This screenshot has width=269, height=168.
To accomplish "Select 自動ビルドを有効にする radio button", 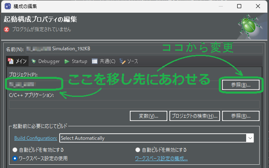I will 16,150.
